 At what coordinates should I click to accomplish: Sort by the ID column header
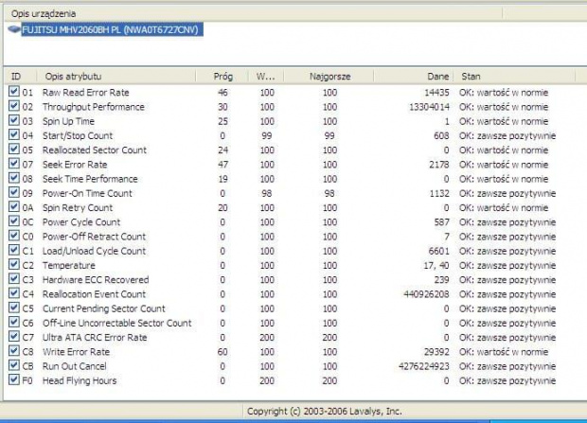(x=21, y=77)
